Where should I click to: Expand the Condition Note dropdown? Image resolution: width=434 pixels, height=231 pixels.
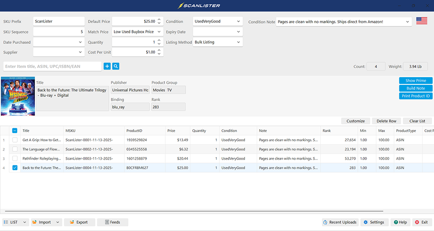pyautogui.click(x=407, y=22)
